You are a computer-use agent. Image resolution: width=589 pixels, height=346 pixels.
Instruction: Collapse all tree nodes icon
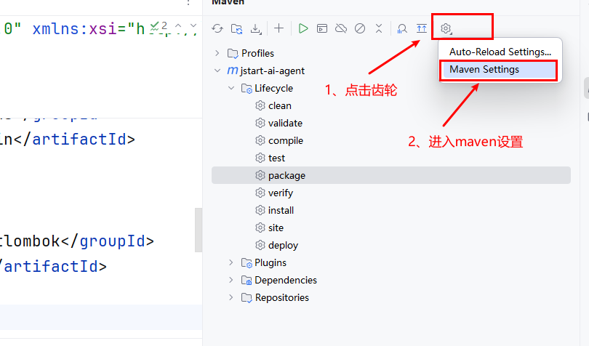tap(379, 28)
